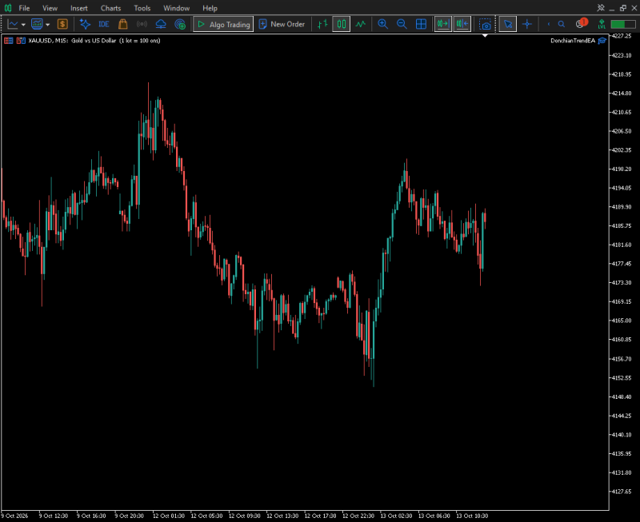Click the DonchianTrendEA expert advisor label
Viewport: 640px width, 522px height.
(573, 41)
